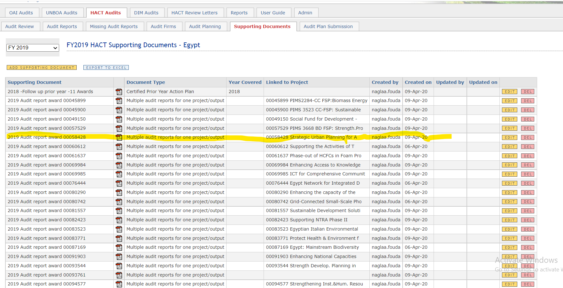The height and width of the screenshot is (288, 563).
Task: Sort by Created on column header
Action: (418, 82)
